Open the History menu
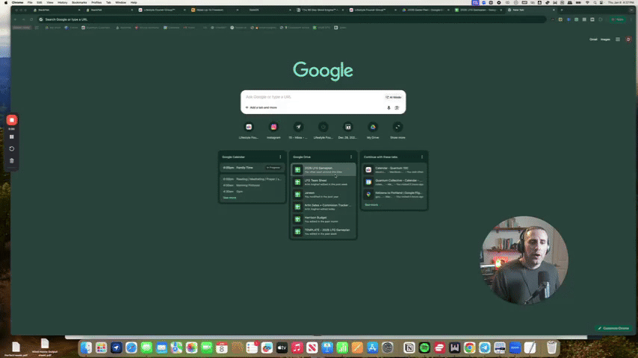This screenshot has width=638, height=358. pyautogui.click(x=62, y=2)
